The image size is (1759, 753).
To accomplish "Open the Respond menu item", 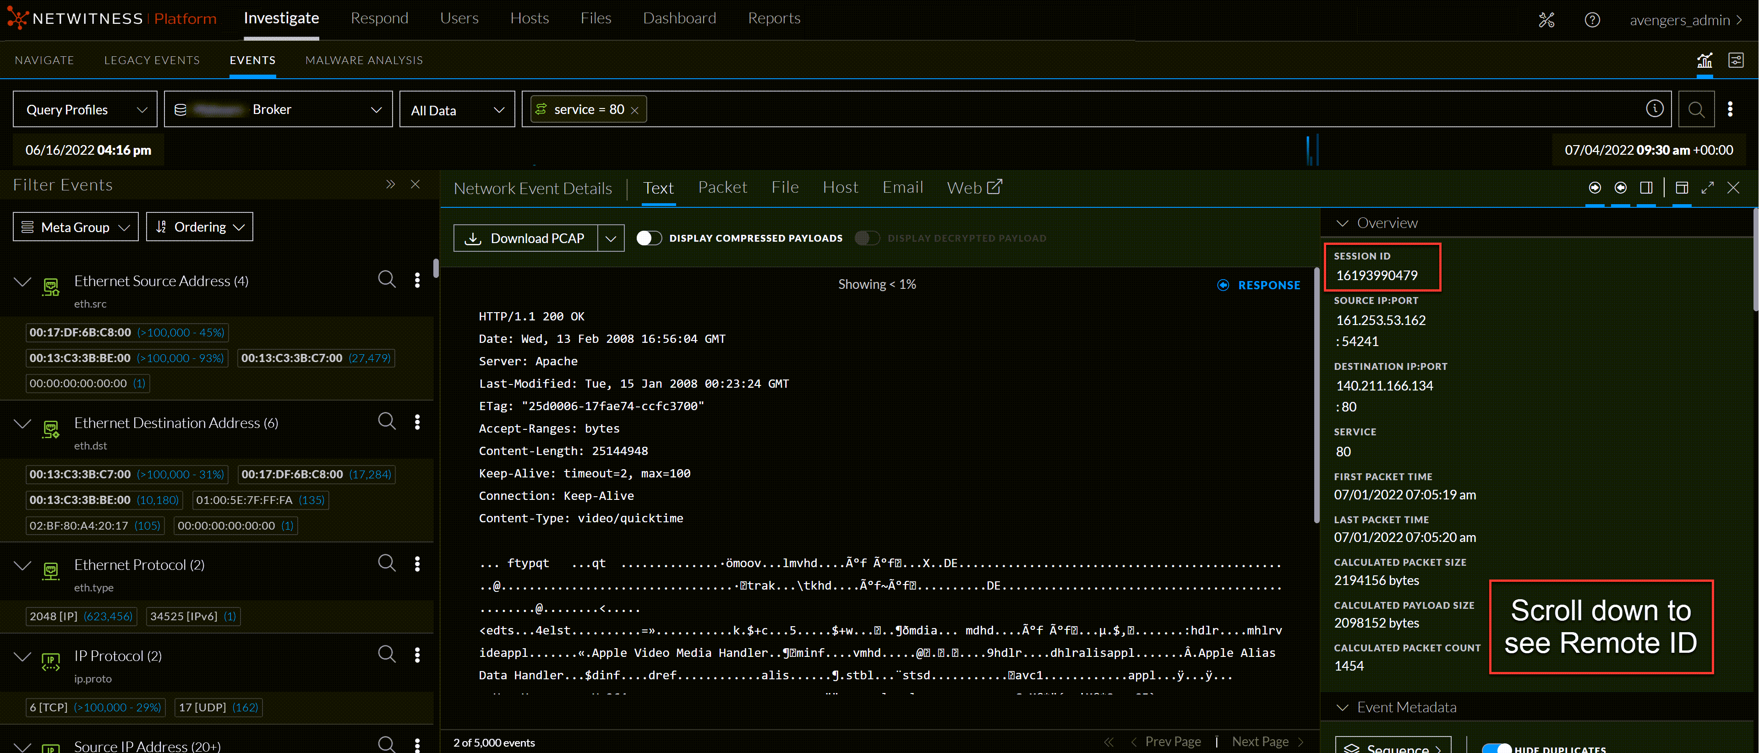I will pos(379,18).
